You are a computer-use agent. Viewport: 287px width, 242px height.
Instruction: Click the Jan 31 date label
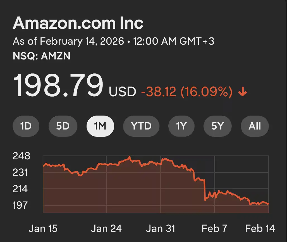pyautogui.click(x=161, y=229)
